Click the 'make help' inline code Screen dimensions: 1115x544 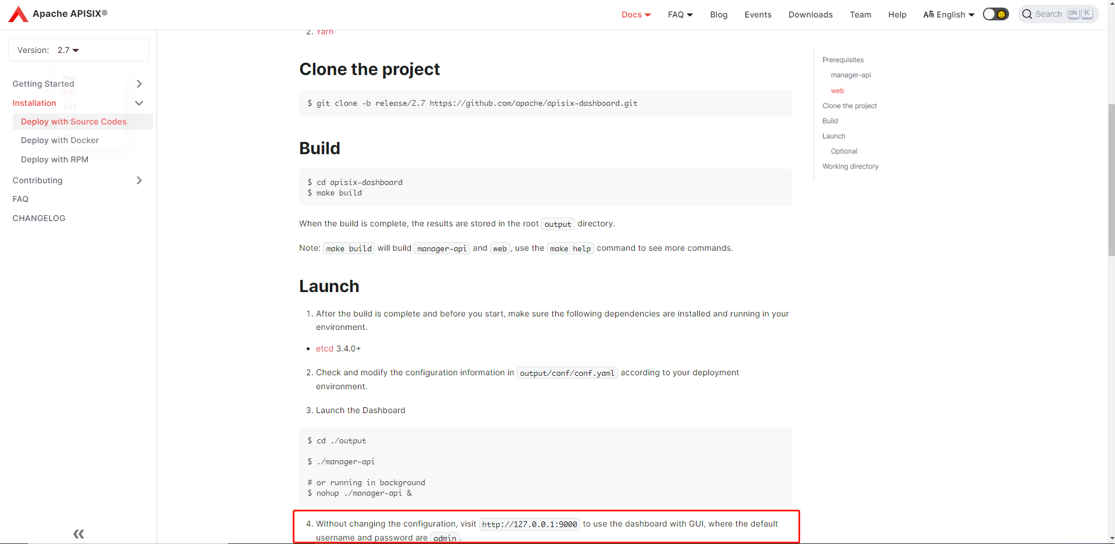click(x=570, y=248)
